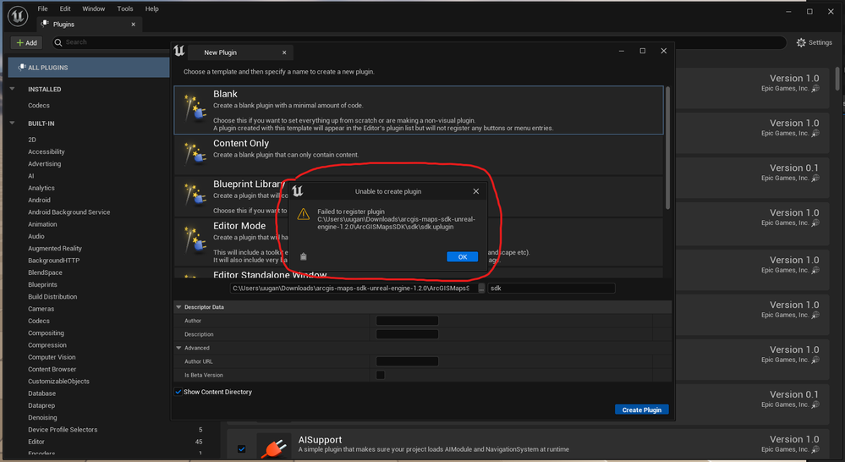Select the AI category
Image resolution: width=845 pixels, height=462 pixels.
coord(30,176)
